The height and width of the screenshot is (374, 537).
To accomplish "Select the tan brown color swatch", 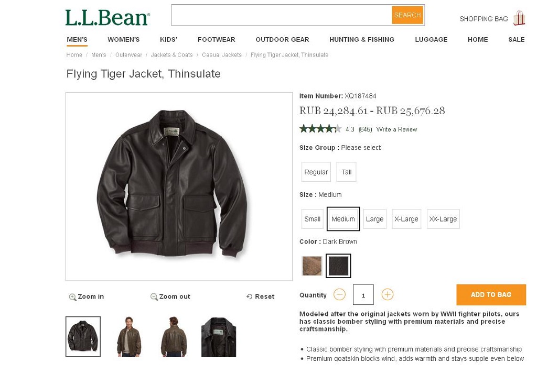I will tap(312, 266).
